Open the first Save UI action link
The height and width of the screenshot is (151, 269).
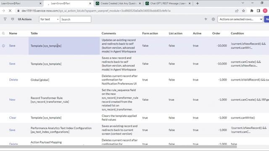tap(12, 46)
